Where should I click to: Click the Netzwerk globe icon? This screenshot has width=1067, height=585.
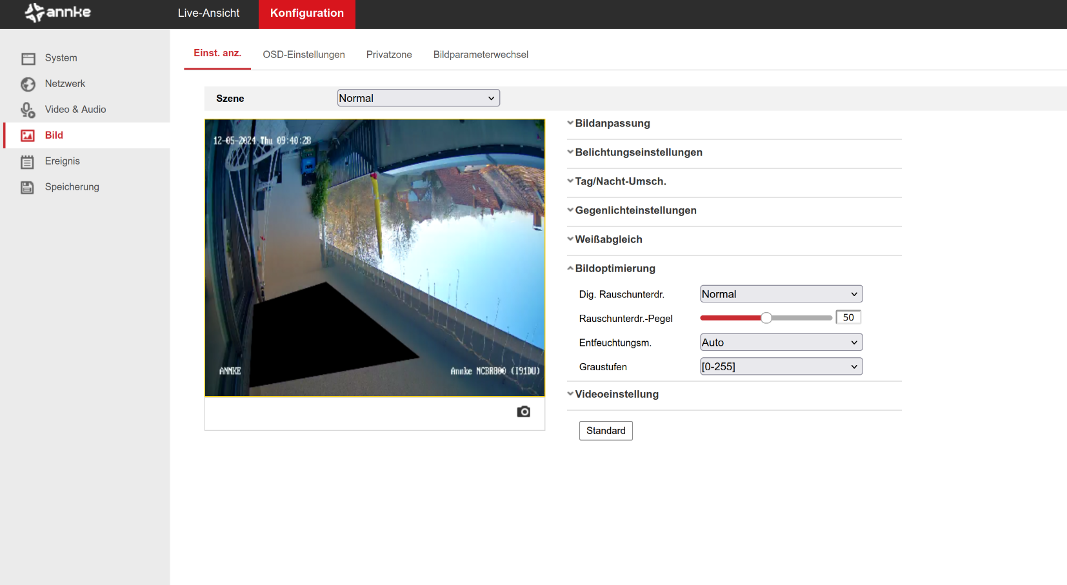(x=28, y=84)
